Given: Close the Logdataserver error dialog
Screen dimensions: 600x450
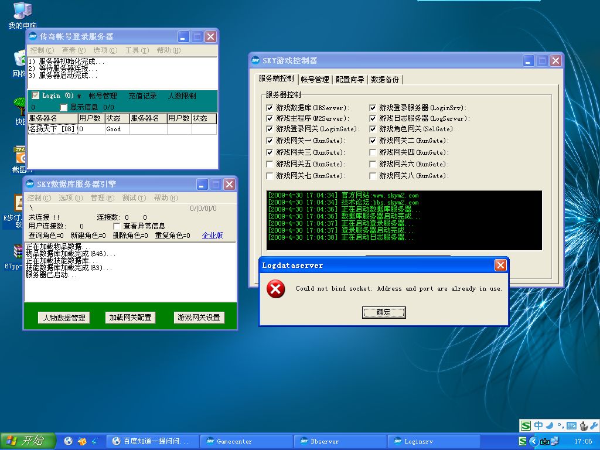Looking at the screenshot, I should coord(500,265).
